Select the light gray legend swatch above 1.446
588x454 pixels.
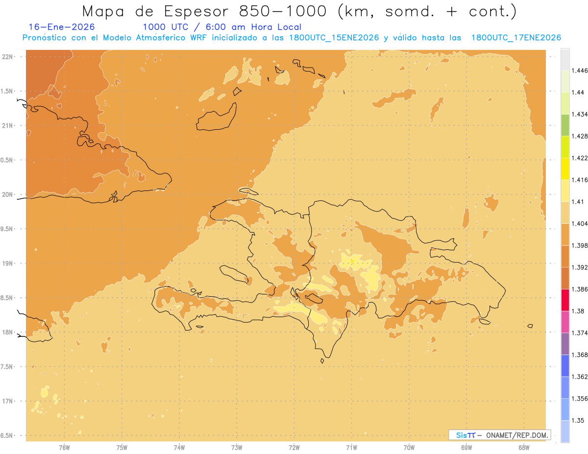coord(565,59)
